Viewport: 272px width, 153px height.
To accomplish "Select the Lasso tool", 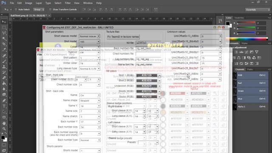I will pos(4,33).
